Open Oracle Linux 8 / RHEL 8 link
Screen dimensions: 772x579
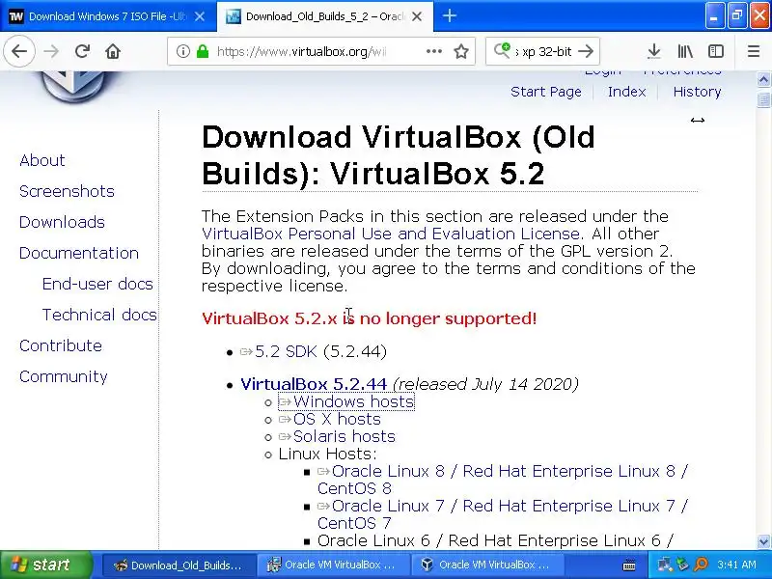503,480
